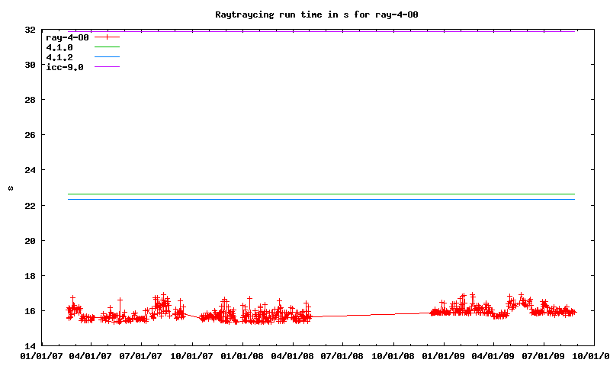Select the 4.1.0 legend label

(x=59, y=47)
